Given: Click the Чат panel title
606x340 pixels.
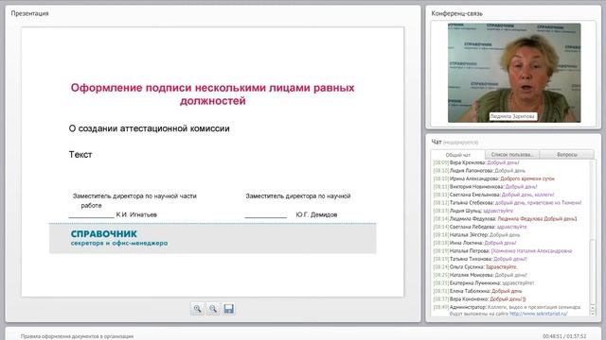Looking at the screenshot, I should click(437, 142).
